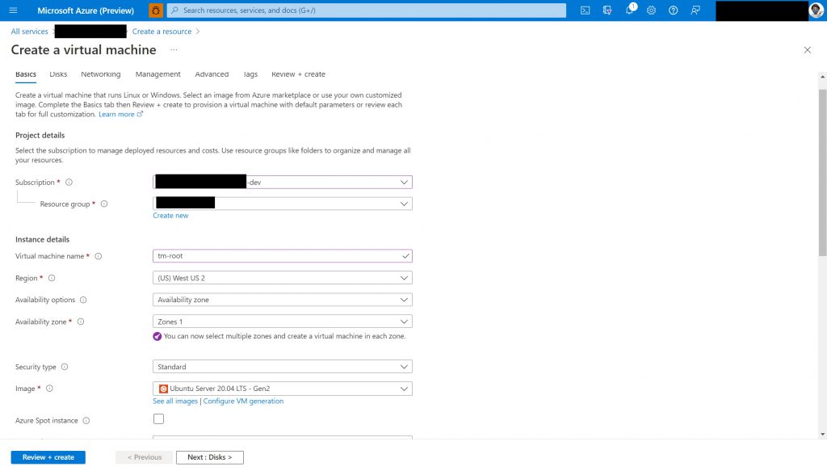Click the user account avatar

click(x=816, y=10)
